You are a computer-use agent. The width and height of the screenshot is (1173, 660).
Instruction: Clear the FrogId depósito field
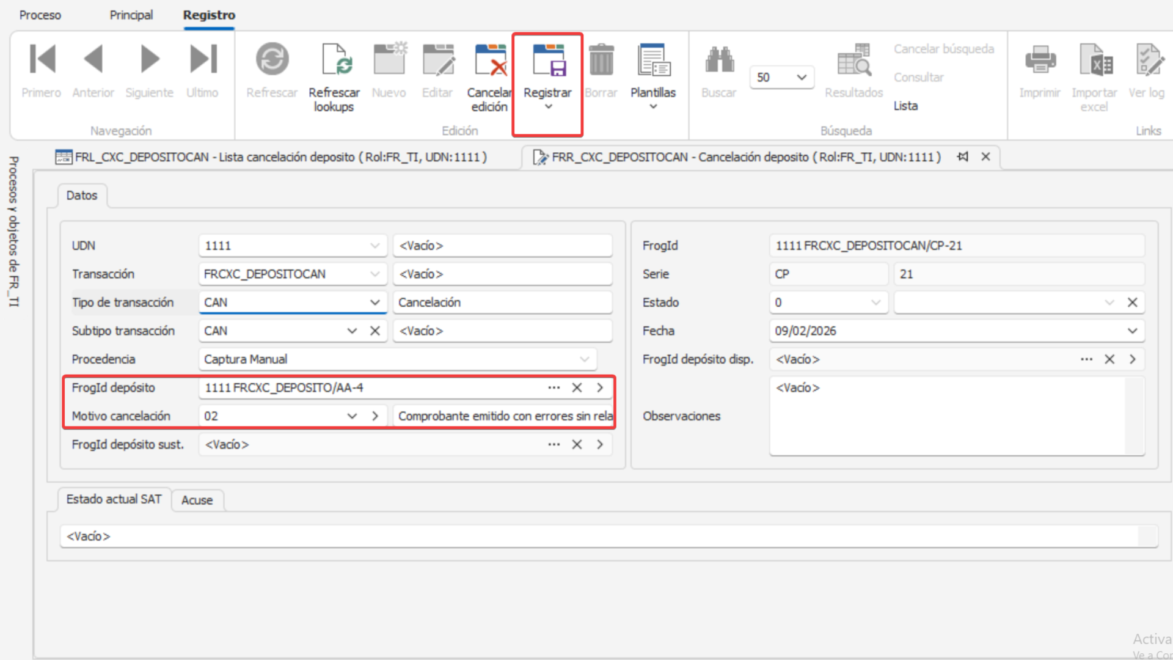[577, 387]
